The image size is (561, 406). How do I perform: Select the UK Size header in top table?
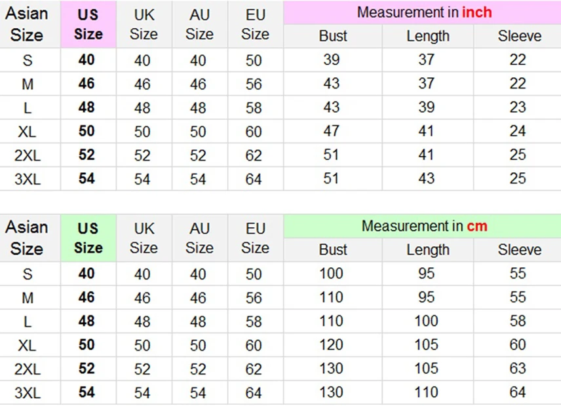[x=144, y=24]
